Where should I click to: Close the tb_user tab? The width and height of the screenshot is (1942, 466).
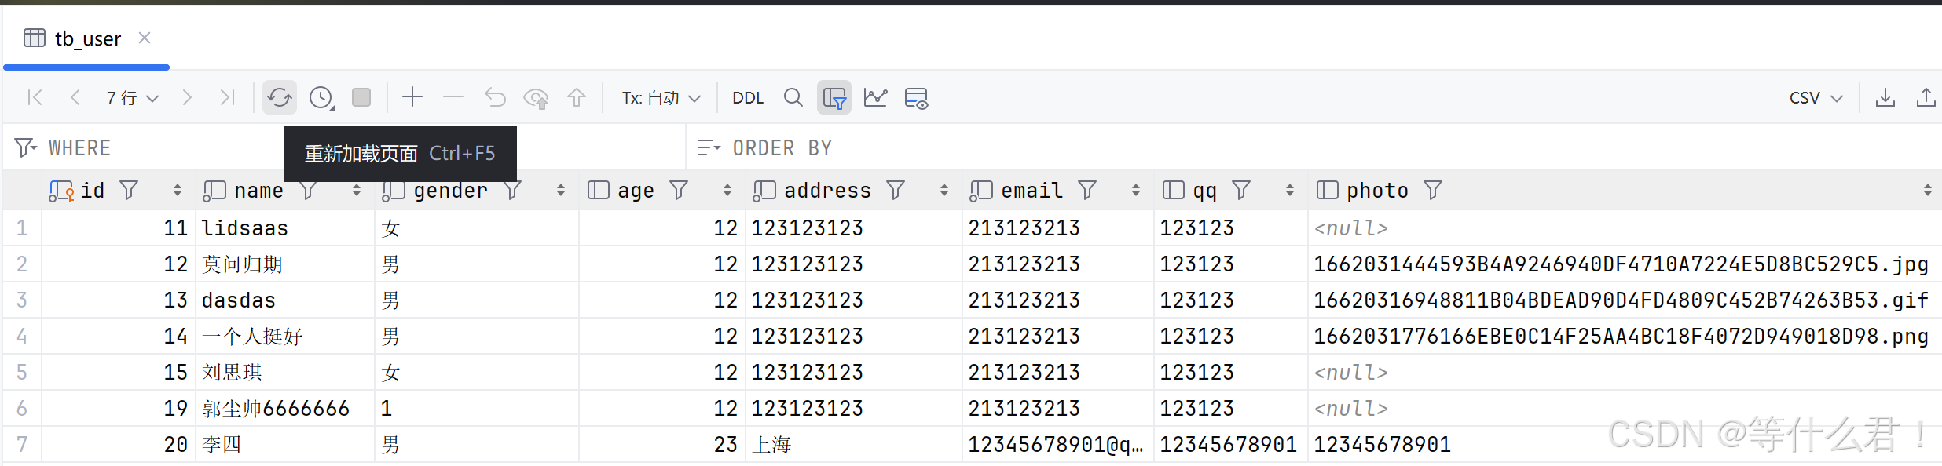point(145,38)
